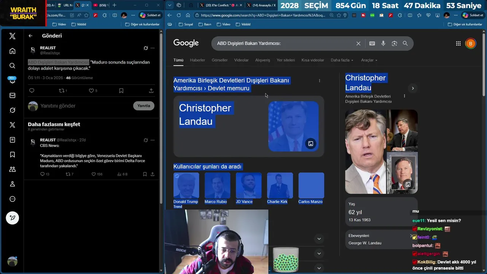Like the CBS News post with 156 likes
Viewport: 487px width, 274px height.
coord(97,174)
